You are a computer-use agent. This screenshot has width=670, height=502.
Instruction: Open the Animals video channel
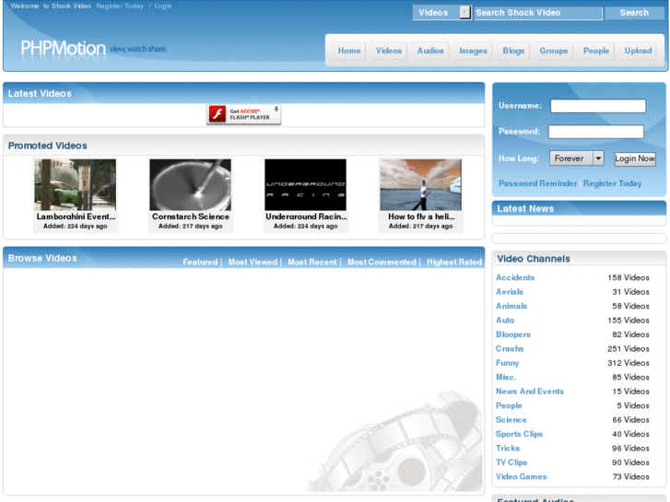pos(511,306)
